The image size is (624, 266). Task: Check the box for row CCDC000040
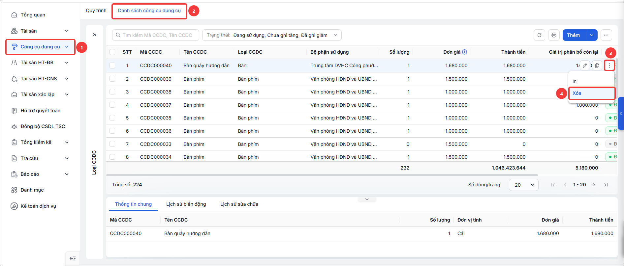[x=112, y=66]
